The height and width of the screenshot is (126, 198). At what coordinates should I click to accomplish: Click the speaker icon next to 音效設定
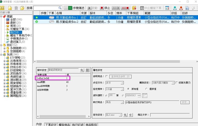[x=131, y=115]
